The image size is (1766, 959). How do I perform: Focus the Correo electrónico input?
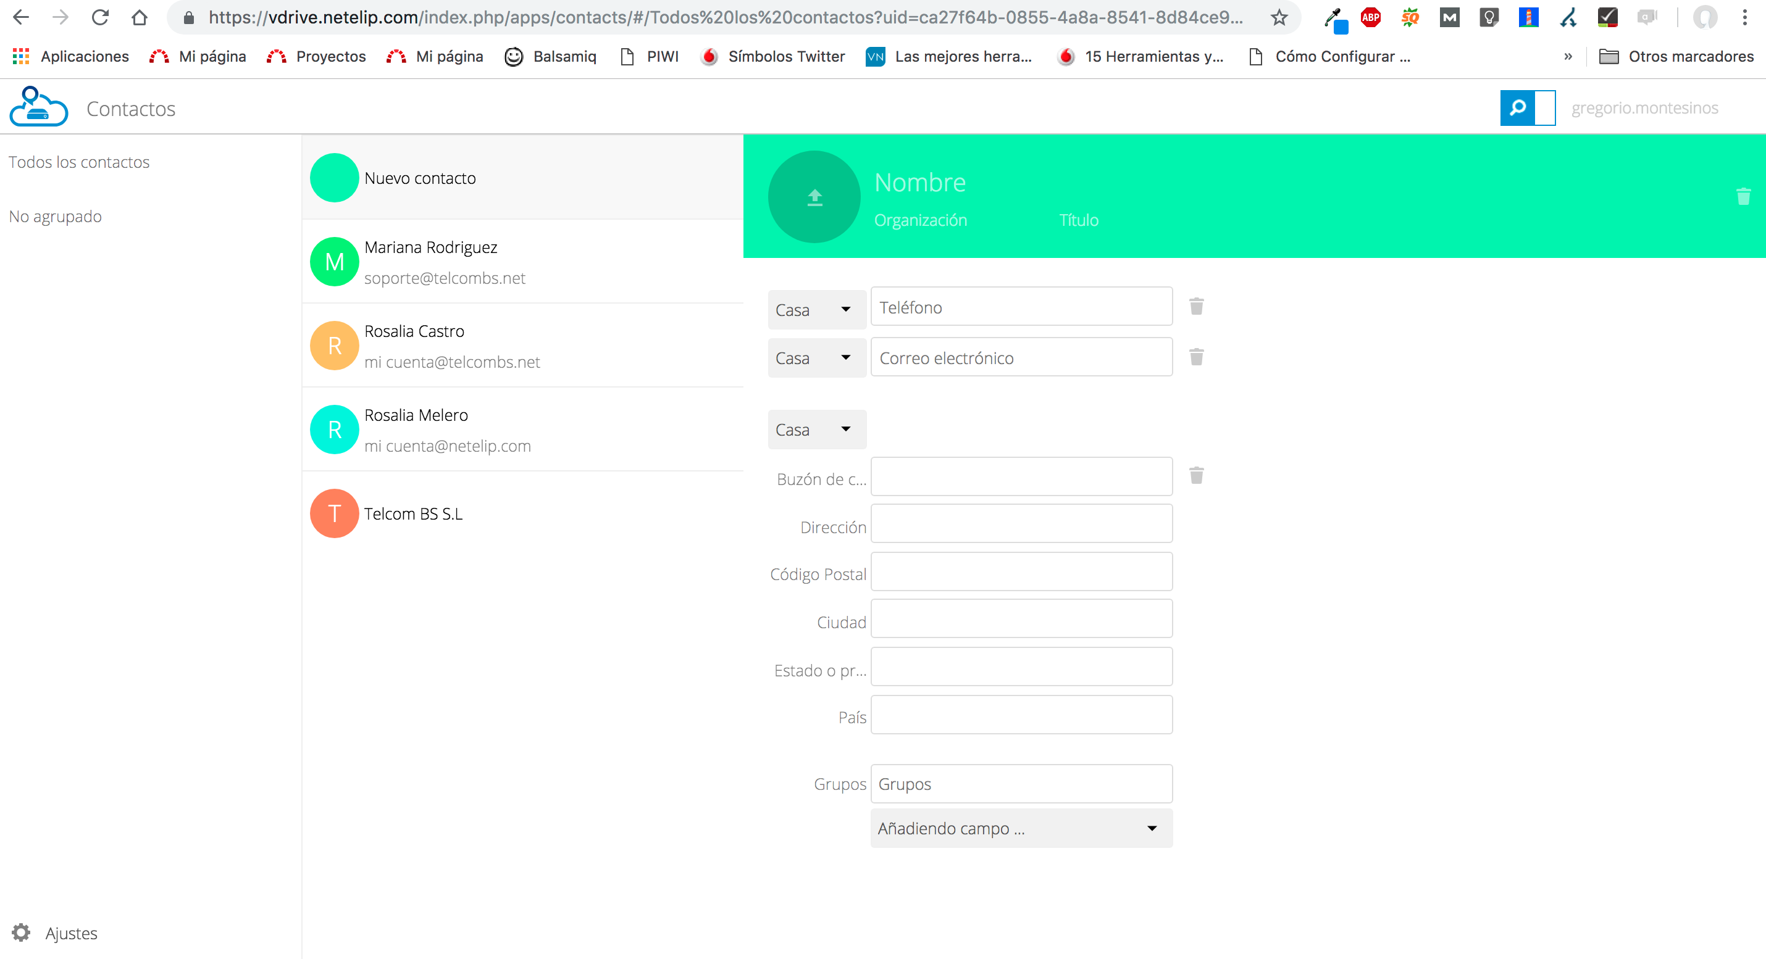click(x=1021, y=357)
